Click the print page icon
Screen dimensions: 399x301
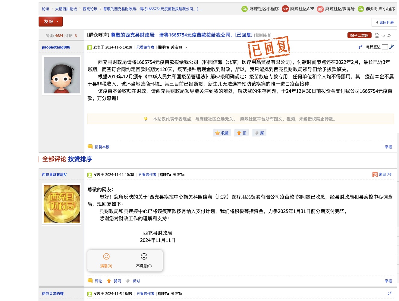[x=377, y=36]
